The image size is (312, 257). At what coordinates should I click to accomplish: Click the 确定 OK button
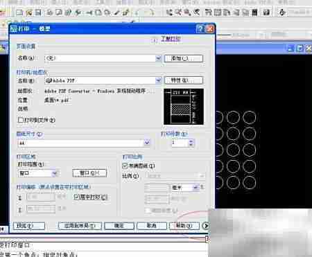pos(119,226)
